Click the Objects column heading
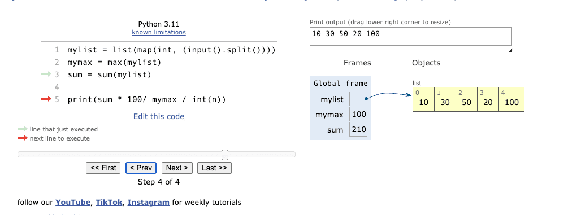 [426, 63]
